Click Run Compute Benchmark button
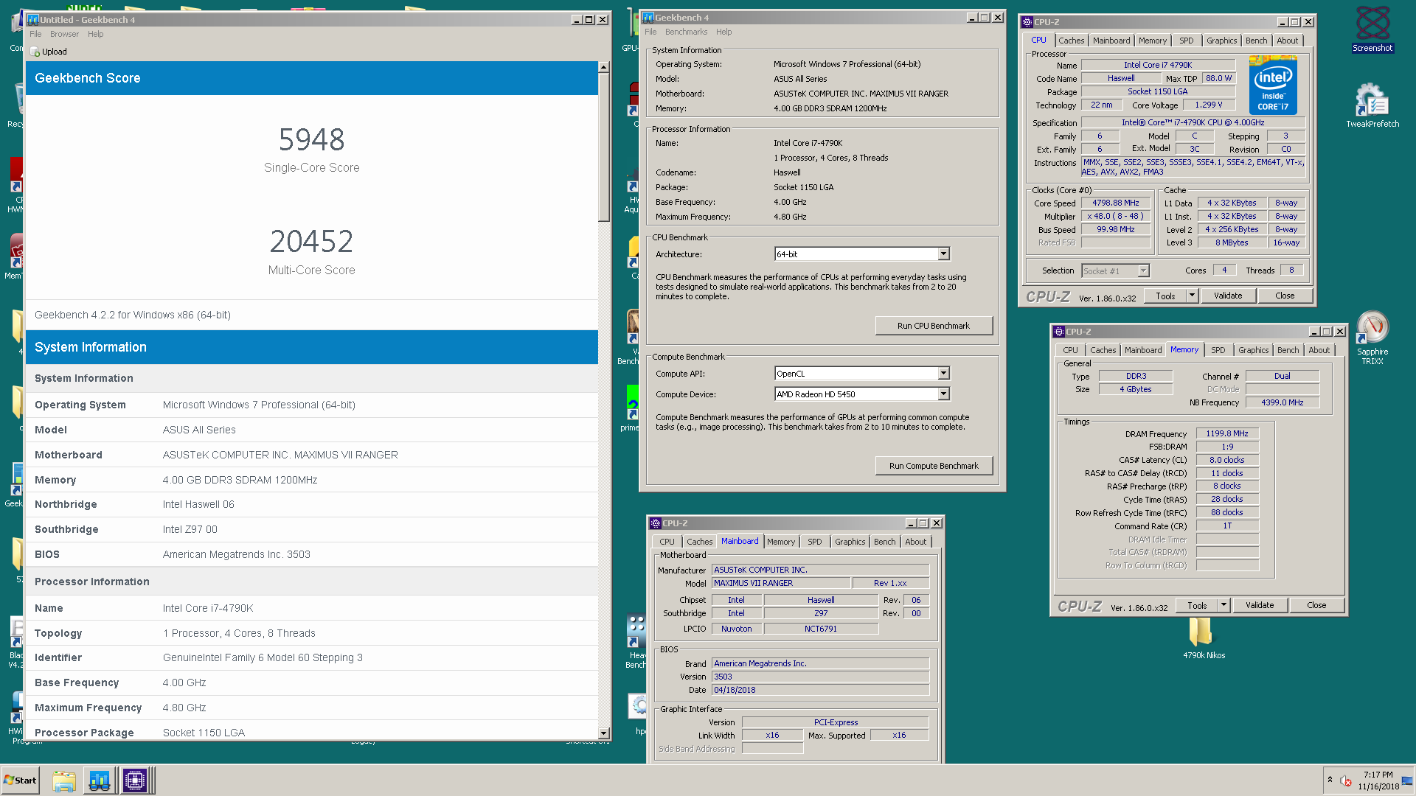Viewport: 1416px width, 796px height. pos(934,466)
